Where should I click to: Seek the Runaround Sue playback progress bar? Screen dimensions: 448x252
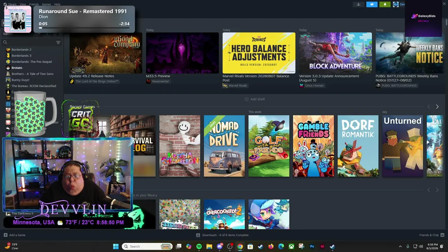84,28
